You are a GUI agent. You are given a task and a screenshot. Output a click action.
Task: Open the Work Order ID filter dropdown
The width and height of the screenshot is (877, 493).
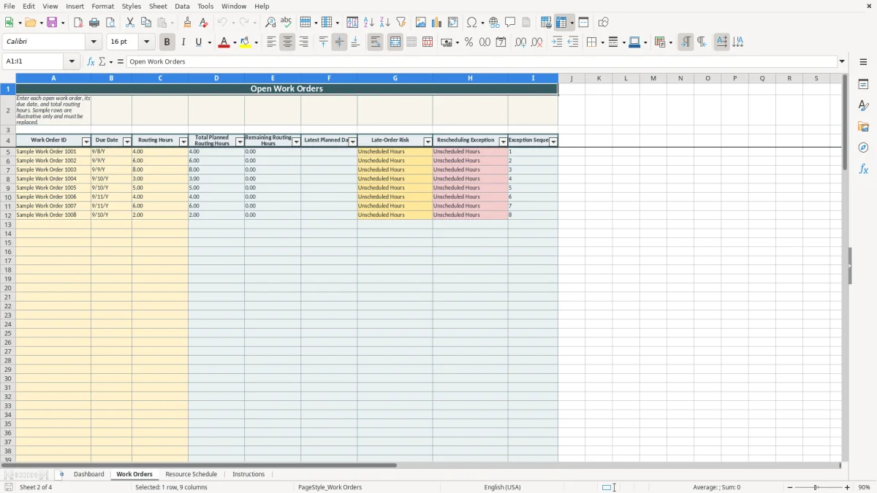click(86, 142)
